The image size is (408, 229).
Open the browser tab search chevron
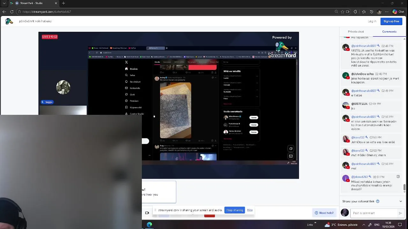point(4,3)
